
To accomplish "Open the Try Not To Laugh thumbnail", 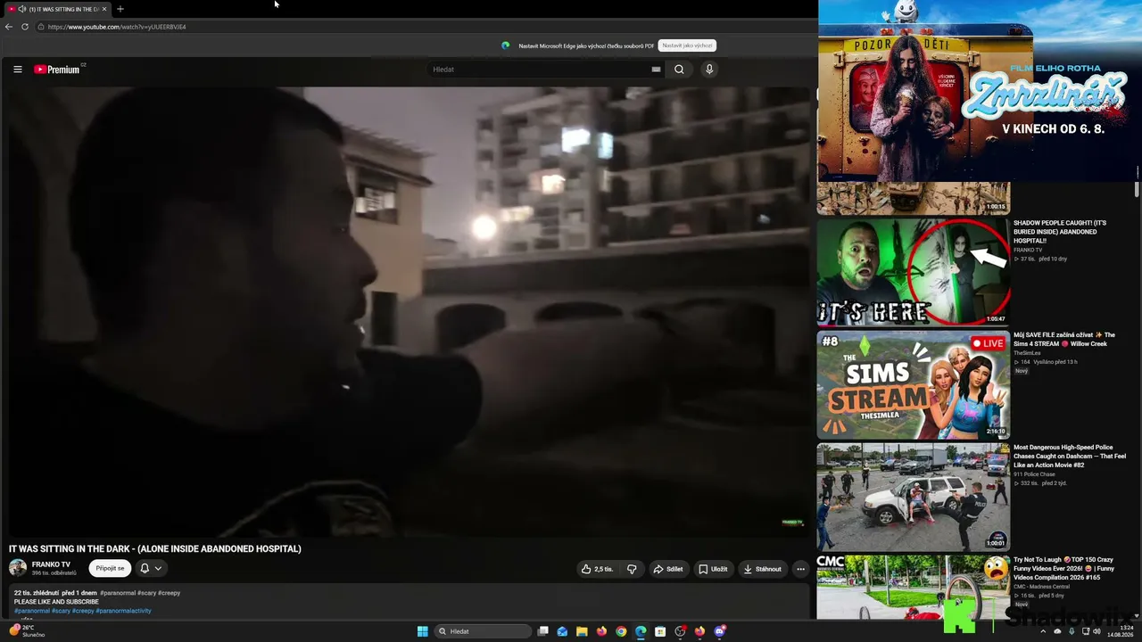I will (914, 587).
